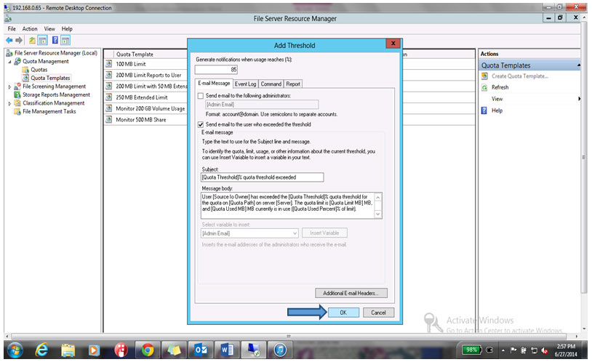This screenshot has height=362, width=592.
Task: Open the Help menu
Action: 67,28
